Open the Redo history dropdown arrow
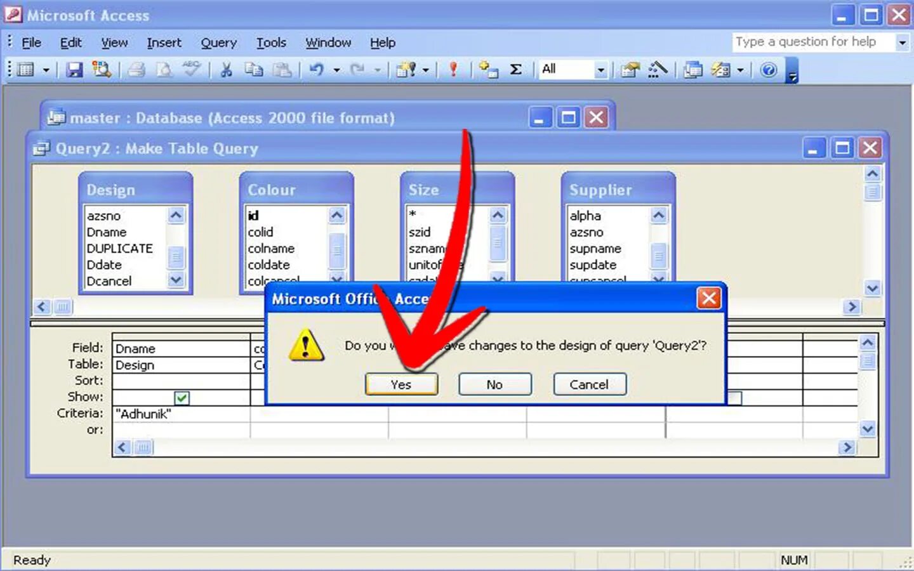The height and width of the screenshot is (571, 914). point(377,70)
